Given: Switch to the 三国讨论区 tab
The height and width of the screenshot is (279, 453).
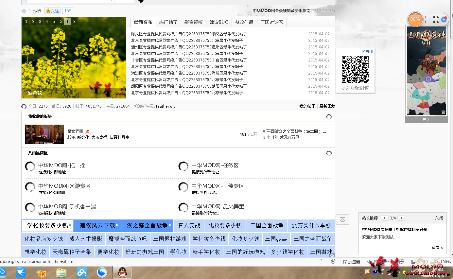Looking at the screenshot, I should click(272, 22).
